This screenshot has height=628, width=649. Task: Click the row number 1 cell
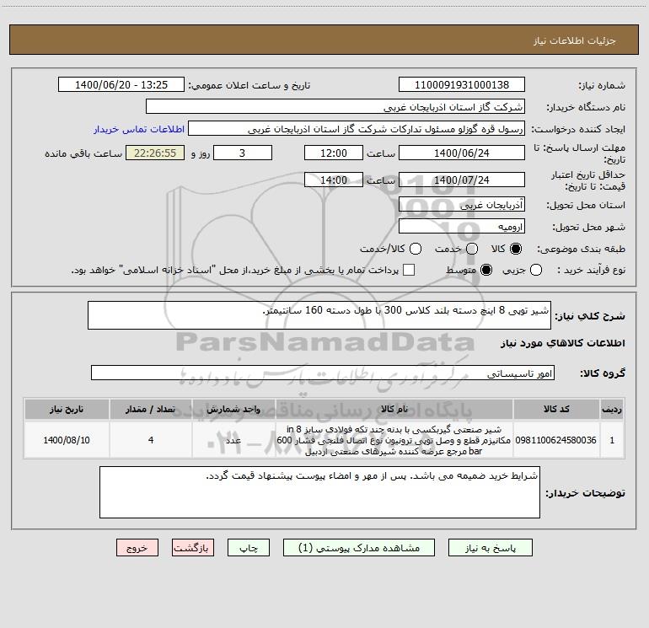point(612,440)
